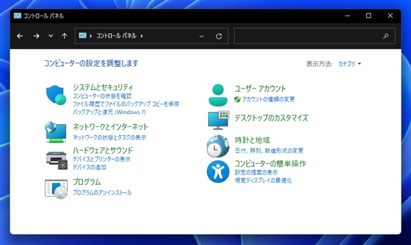
Task: Expand chevron after コントロール パネル in path
Action: pyautogui.click(x=141, y=36)
